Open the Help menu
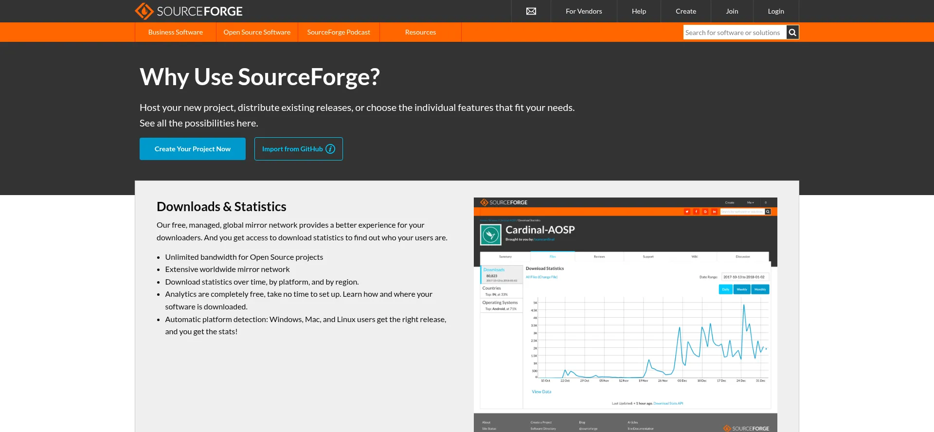 pos(639,11)
